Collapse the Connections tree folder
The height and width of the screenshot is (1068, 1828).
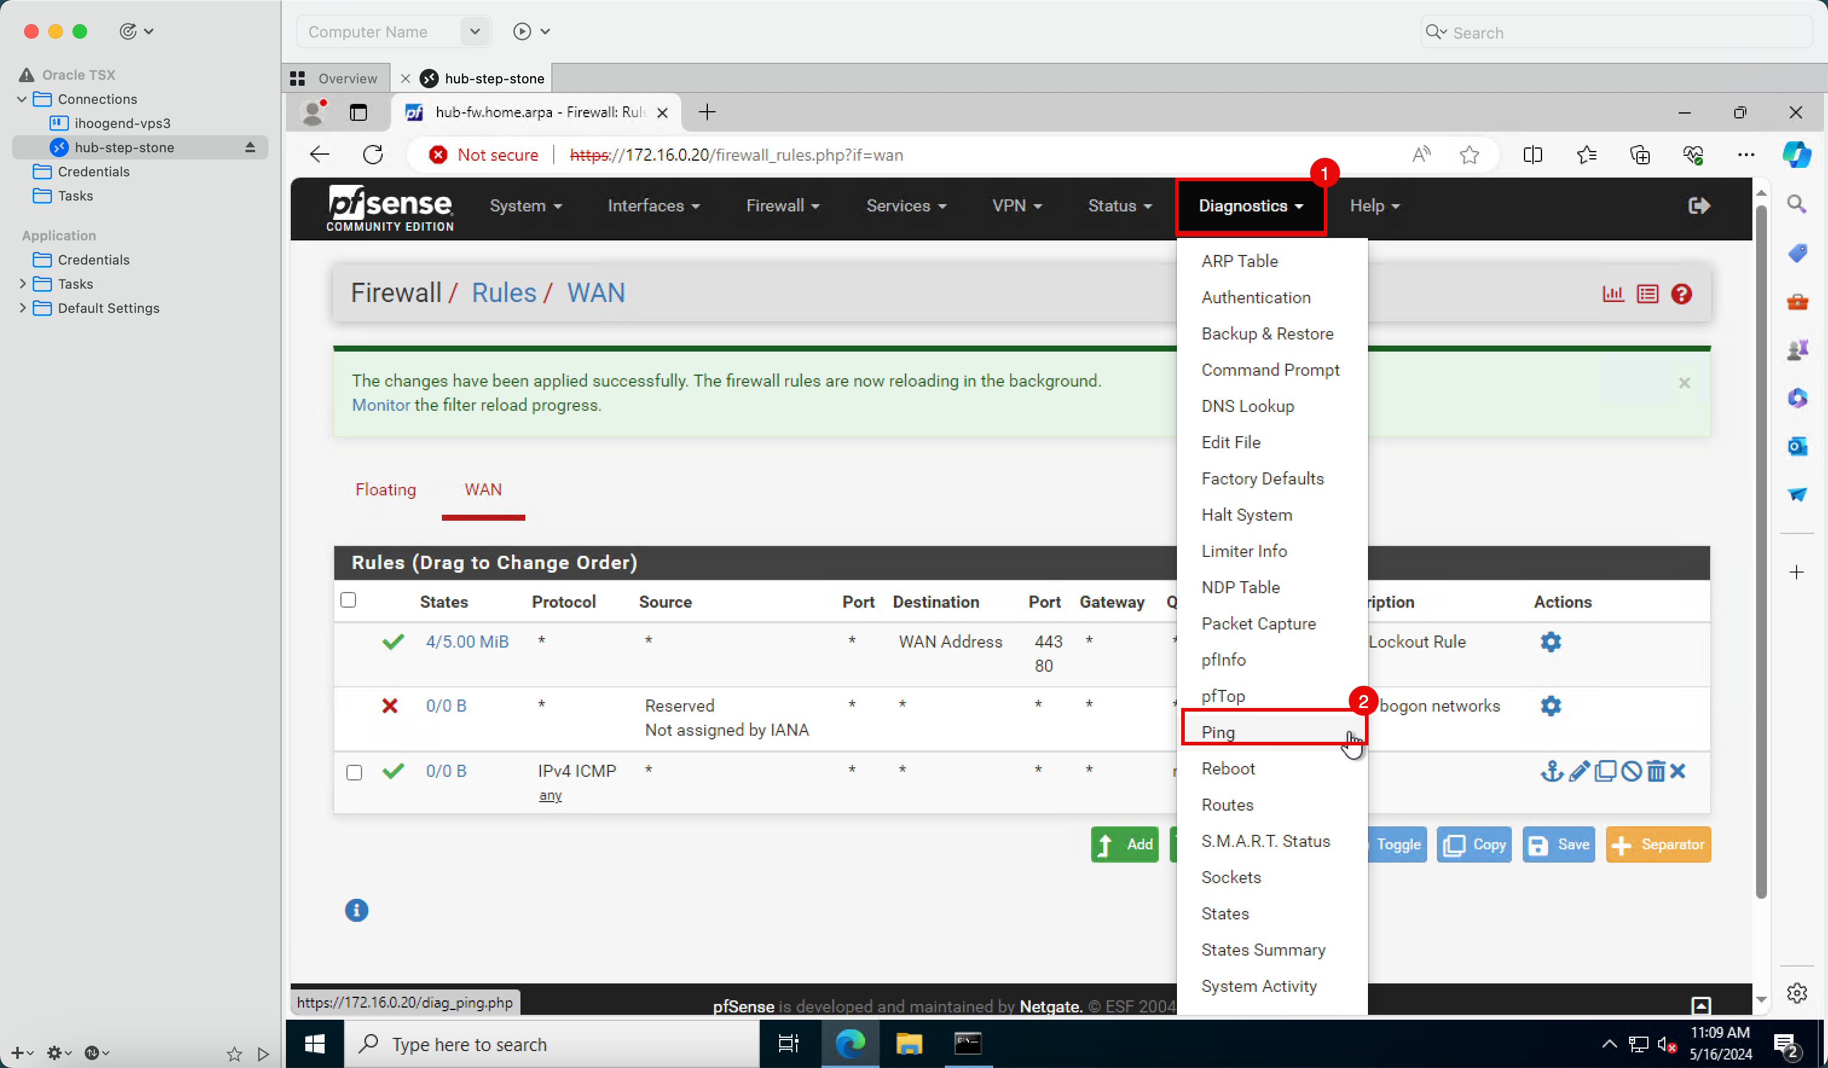22,98
